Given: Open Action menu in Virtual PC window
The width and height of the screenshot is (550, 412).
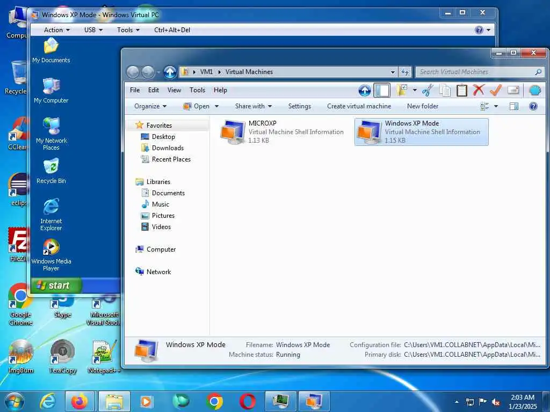Looking at the screenshot, I should tap(56, 30).
